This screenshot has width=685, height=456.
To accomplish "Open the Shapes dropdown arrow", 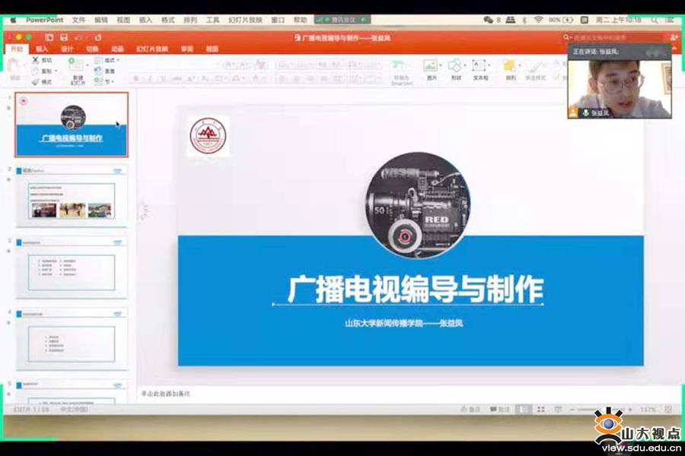I will coord(465,65).
